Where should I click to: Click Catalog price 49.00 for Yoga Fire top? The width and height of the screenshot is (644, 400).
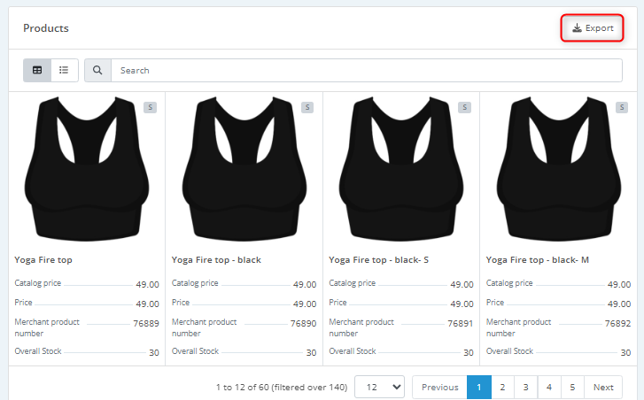pos(87,284)
